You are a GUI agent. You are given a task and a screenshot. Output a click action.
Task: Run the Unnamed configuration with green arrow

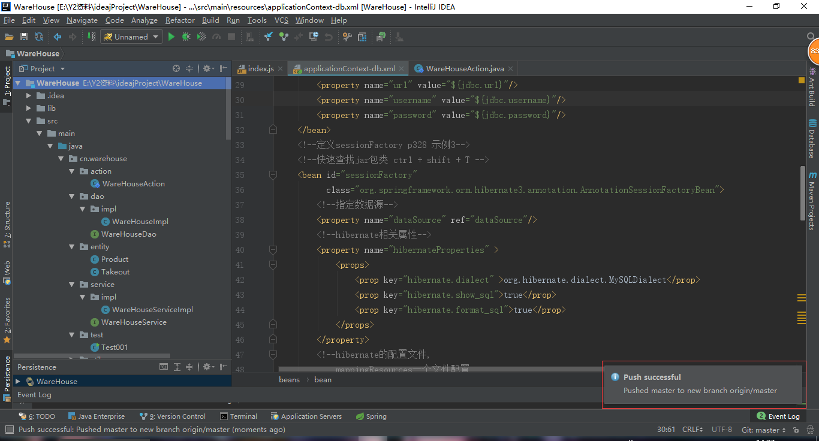171,37
